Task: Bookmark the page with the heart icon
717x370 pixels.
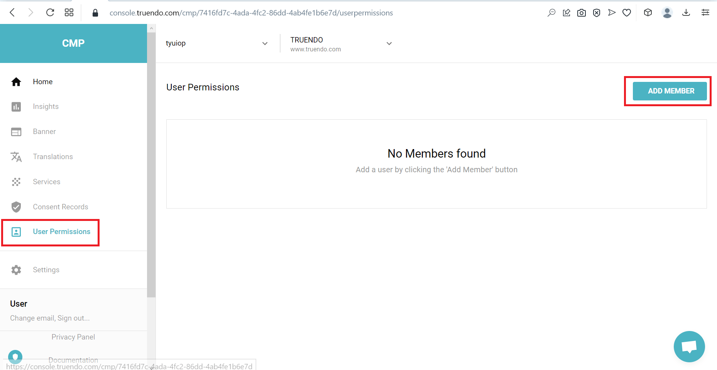Action: 627,13
